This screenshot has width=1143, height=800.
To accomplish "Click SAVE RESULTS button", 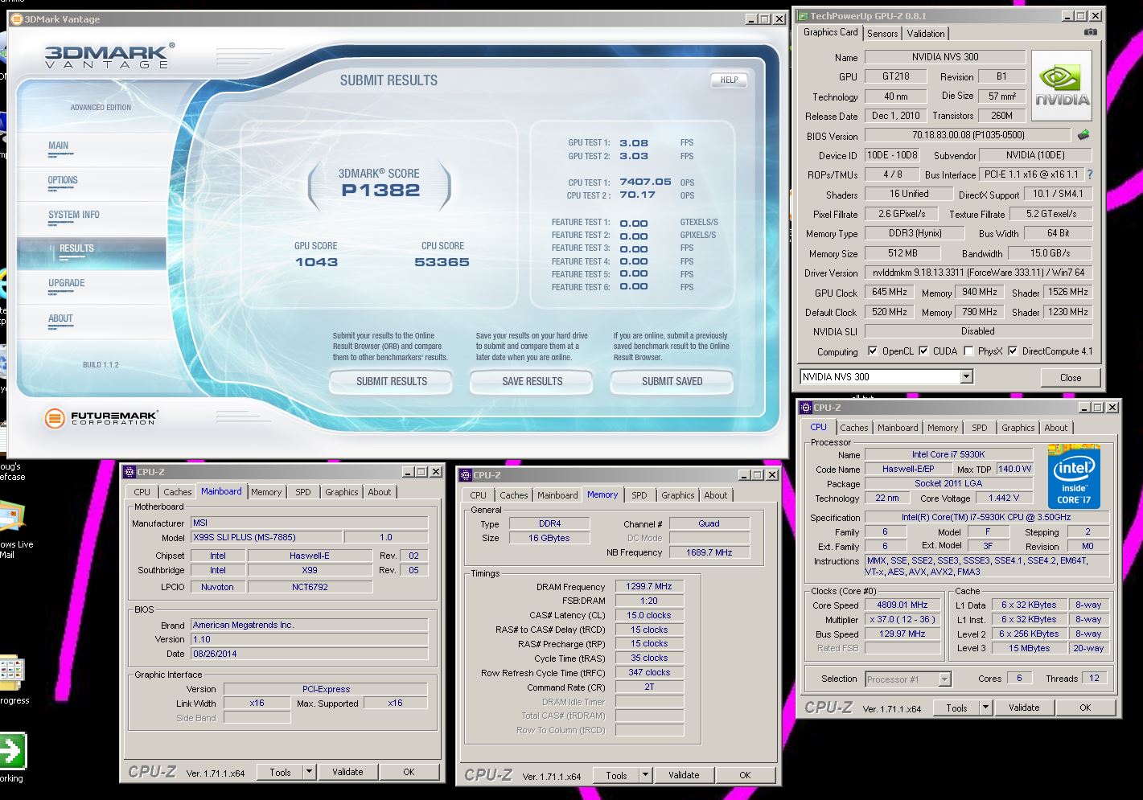I will click(x=532, y=382).
